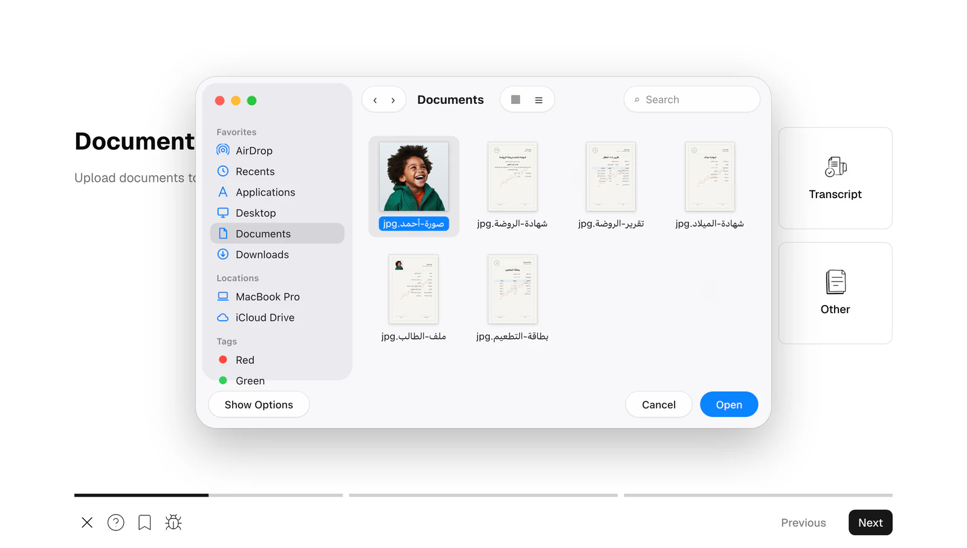Go forward with the right chevron
Screen dimensions: 967x548
(x=393, y=100)
